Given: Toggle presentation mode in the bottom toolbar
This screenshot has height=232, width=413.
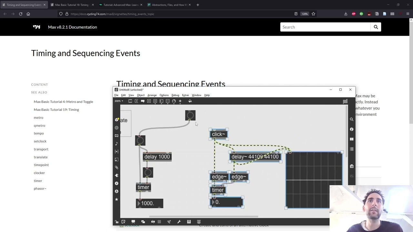Looking at the screenshot, I should tap(133, 222).
